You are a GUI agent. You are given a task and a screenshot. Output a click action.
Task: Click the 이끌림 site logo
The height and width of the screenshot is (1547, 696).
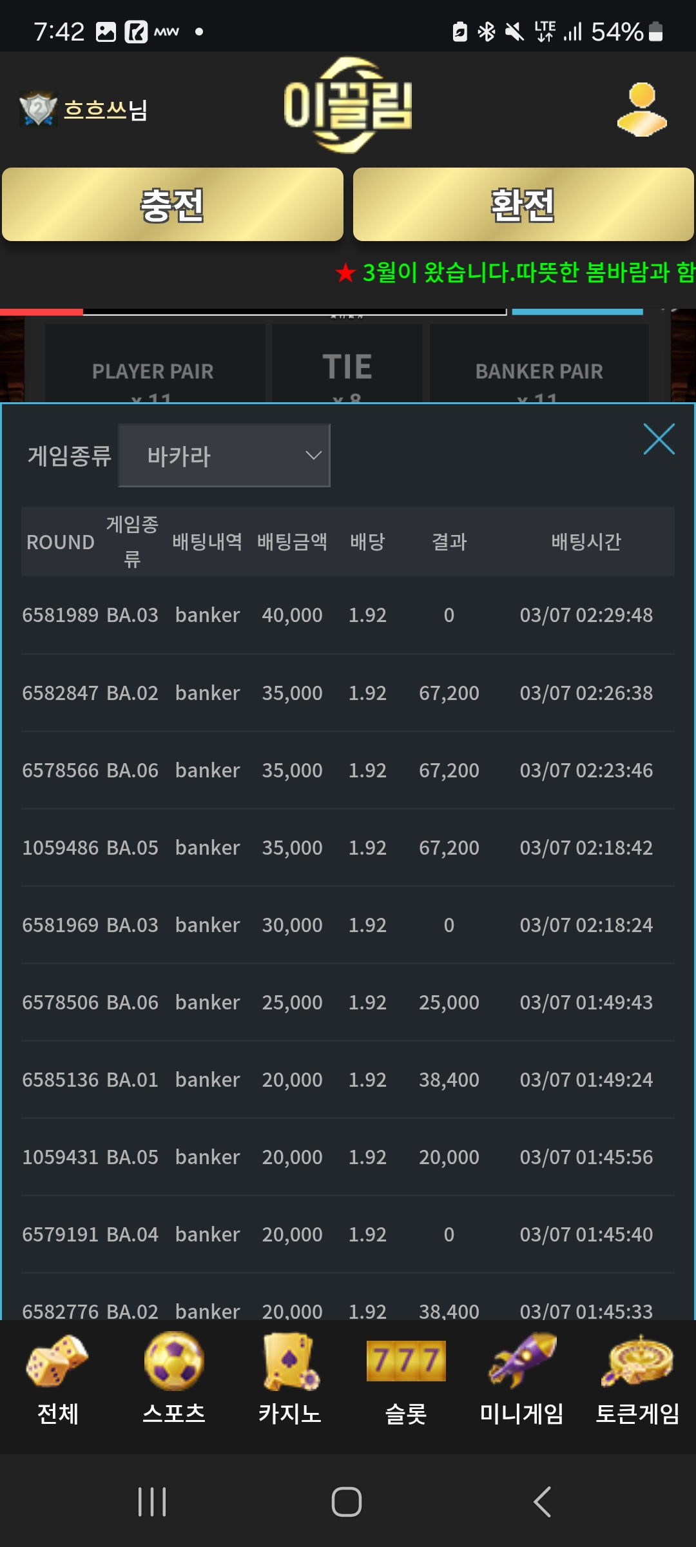coord(348,105)
